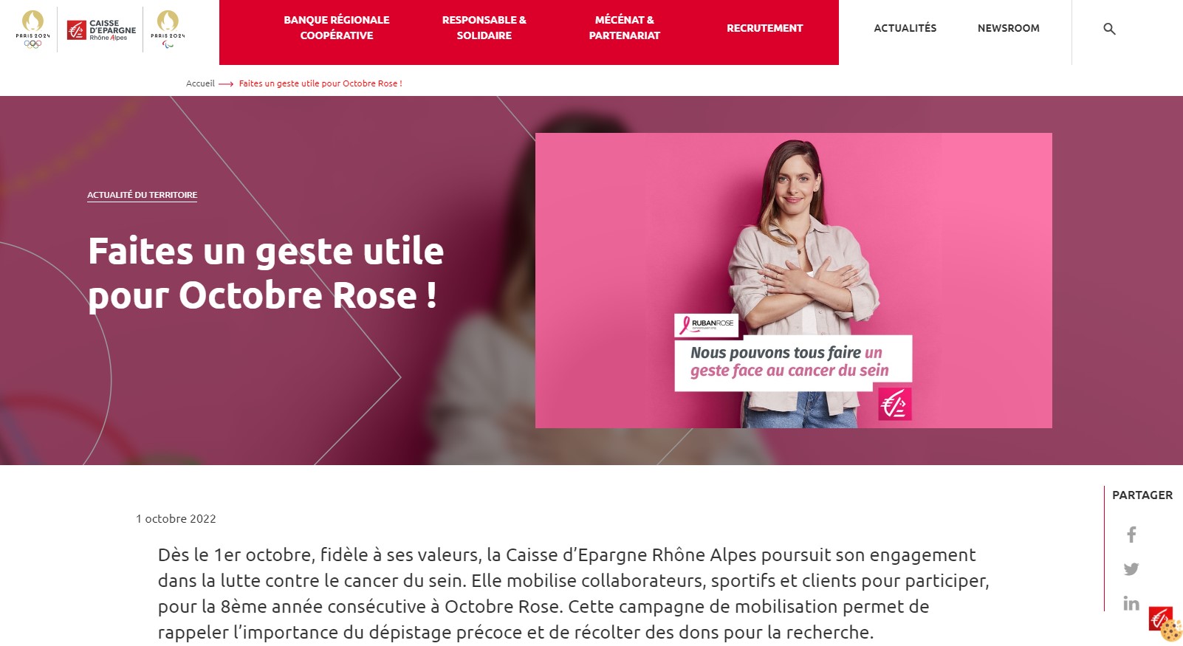The height and width of the screenshot is (646, 1183).
Task: Open Banque Régionale Coopérative menu
Action: pyautogui.click(x=337, y=28)
